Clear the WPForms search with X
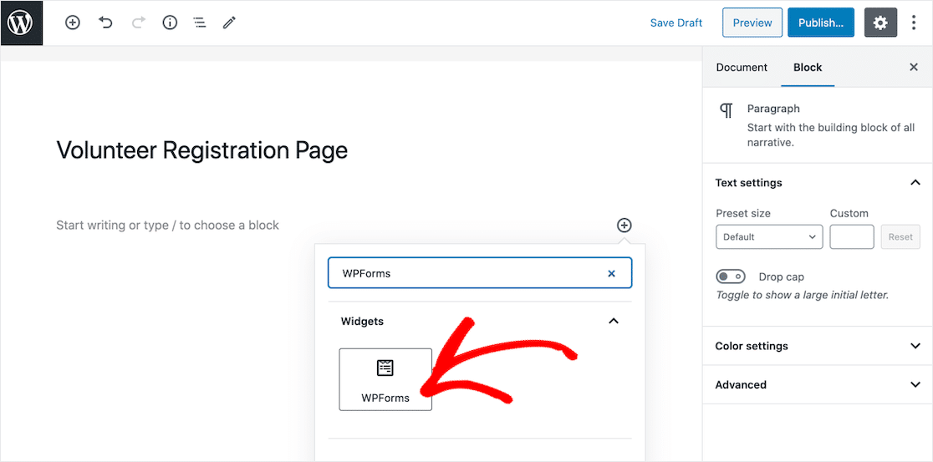This screenshot has width=933, height=462. pos(611,273)
